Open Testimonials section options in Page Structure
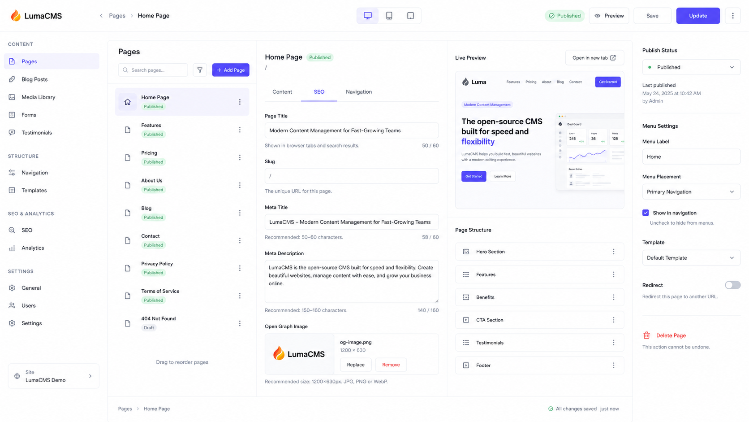 coord(614,343)
